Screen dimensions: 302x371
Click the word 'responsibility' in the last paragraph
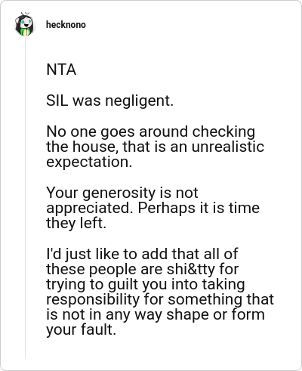pos(93,299)
